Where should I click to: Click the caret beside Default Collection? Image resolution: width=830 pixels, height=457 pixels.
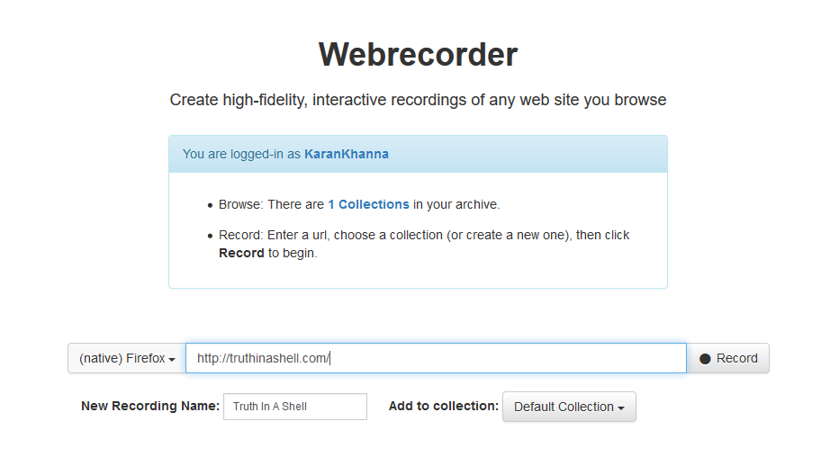(x=621, y=408)
